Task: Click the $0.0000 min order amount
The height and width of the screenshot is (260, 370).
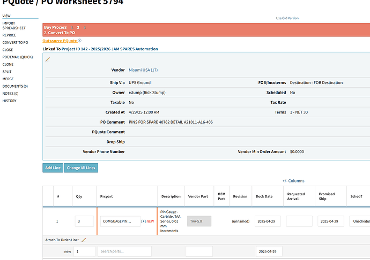Action: pyautogui.click(x=297, y=152)
